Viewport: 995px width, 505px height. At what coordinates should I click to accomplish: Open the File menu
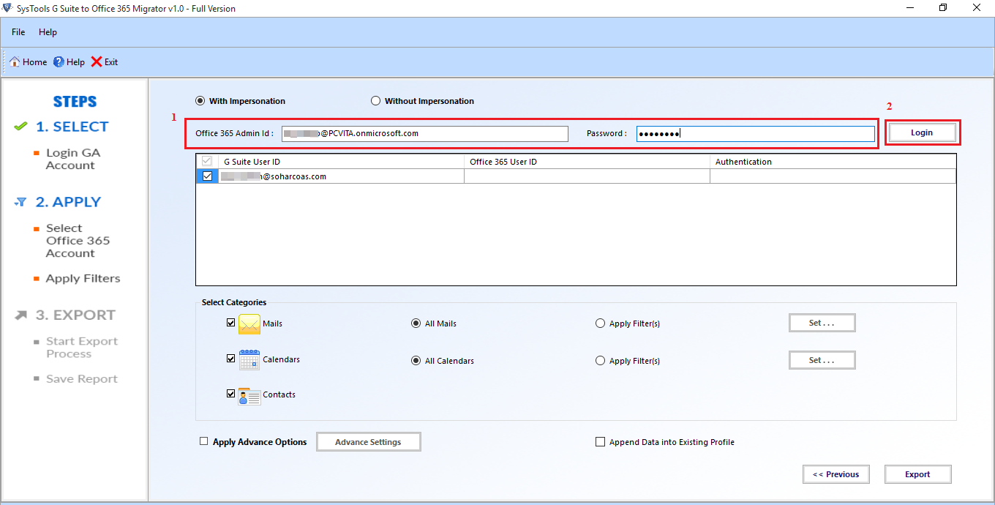18,32
